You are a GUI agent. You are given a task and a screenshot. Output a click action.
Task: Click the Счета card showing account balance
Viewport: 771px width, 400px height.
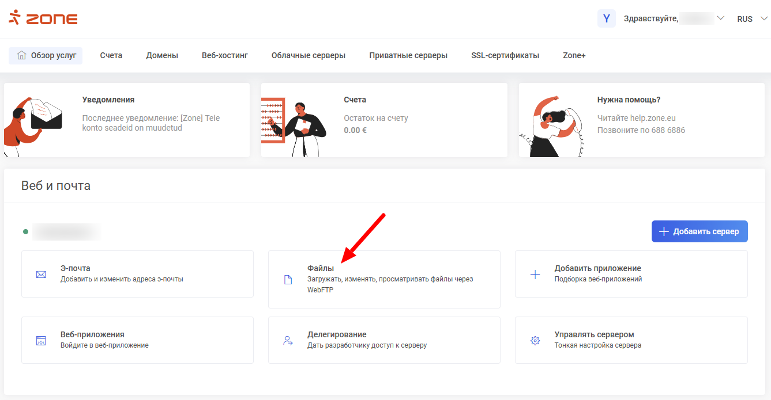pos(383,120)
